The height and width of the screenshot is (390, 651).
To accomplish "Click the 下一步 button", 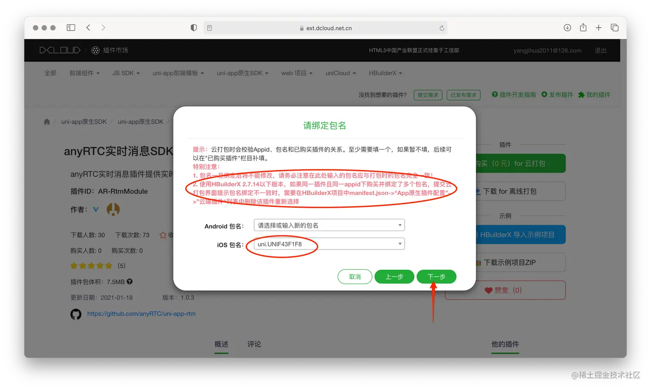I will click(436, 276).
